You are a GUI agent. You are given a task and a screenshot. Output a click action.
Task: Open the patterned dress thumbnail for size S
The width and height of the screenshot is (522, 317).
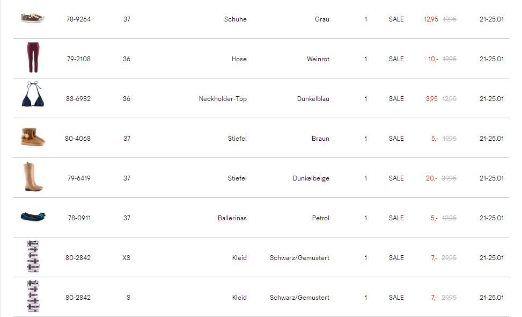(x=33, y=297)
